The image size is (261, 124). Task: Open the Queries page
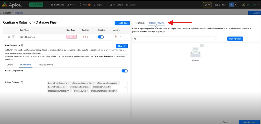[x=72, y=5]
